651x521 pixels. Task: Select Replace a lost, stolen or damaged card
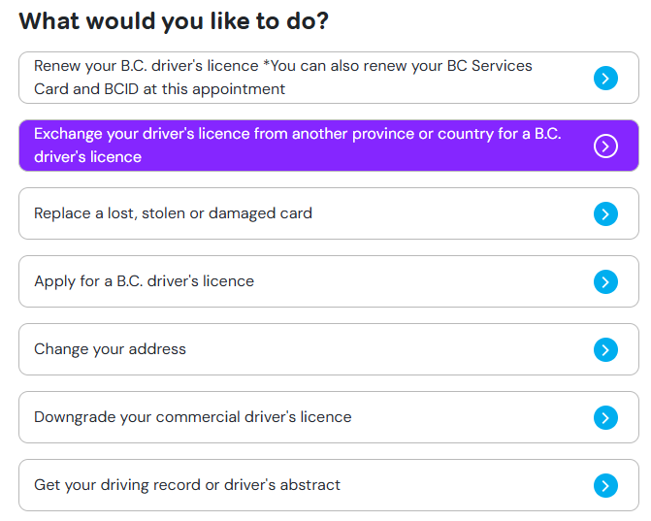click(173, 213)
